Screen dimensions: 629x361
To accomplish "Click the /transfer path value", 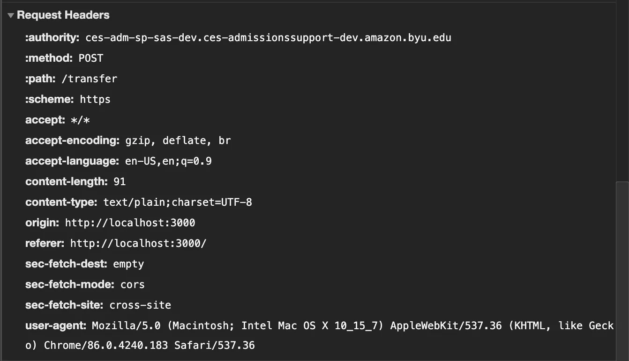I will (90, 79).
